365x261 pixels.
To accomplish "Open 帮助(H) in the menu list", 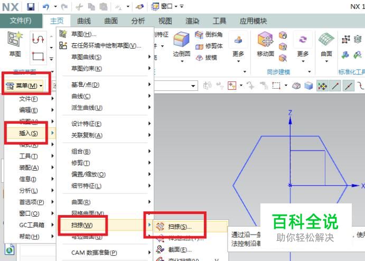I will pyautogui.click(x=30, y=236).
